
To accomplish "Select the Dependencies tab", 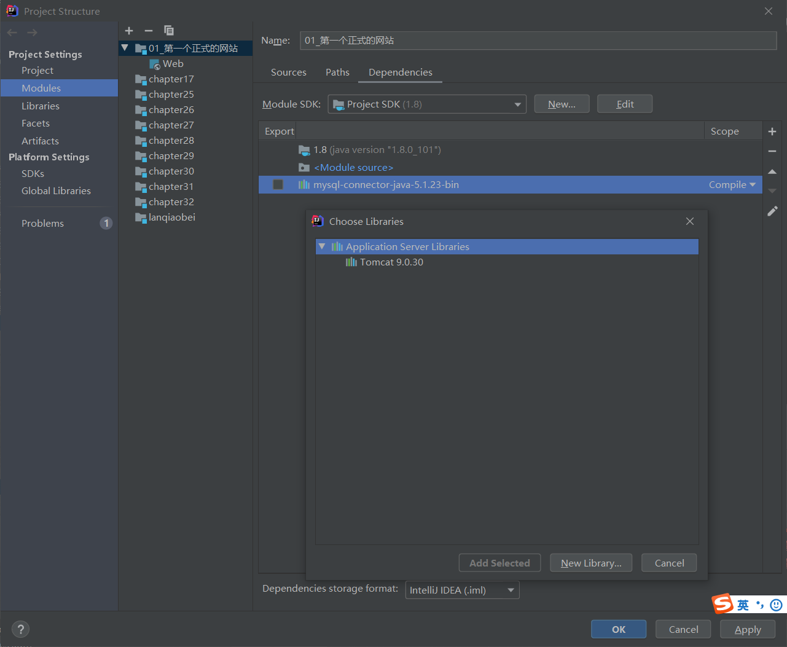I will pyautogui.click(x=401, y=73).
